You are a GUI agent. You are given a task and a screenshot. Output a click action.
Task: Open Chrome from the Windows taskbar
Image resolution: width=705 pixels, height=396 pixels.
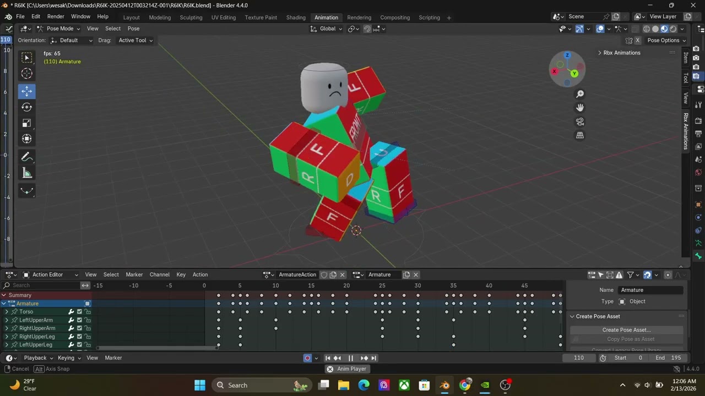click(465, 385)
